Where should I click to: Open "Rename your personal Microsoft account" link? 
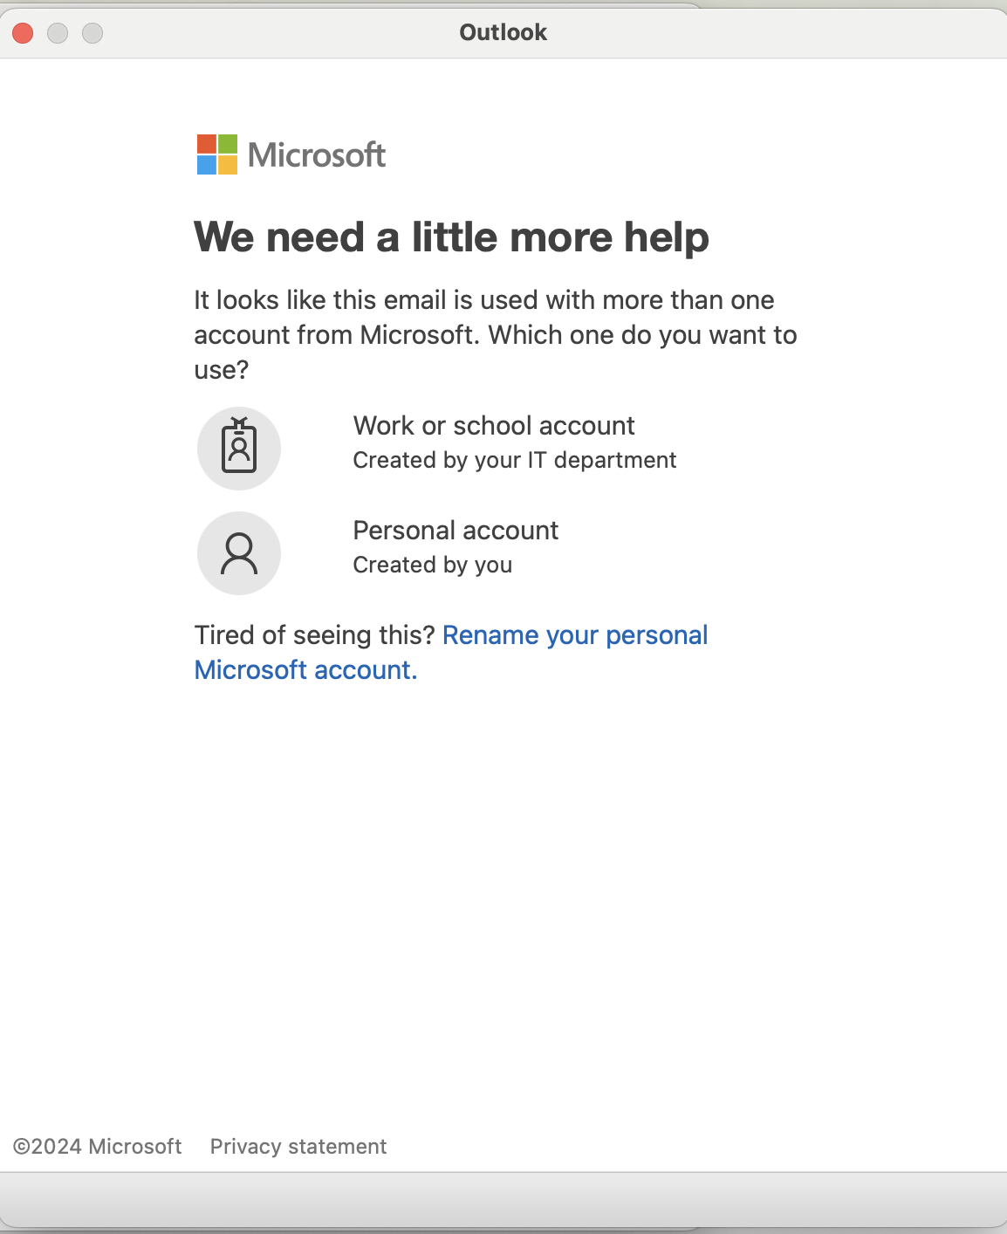(x=574, y=635)
